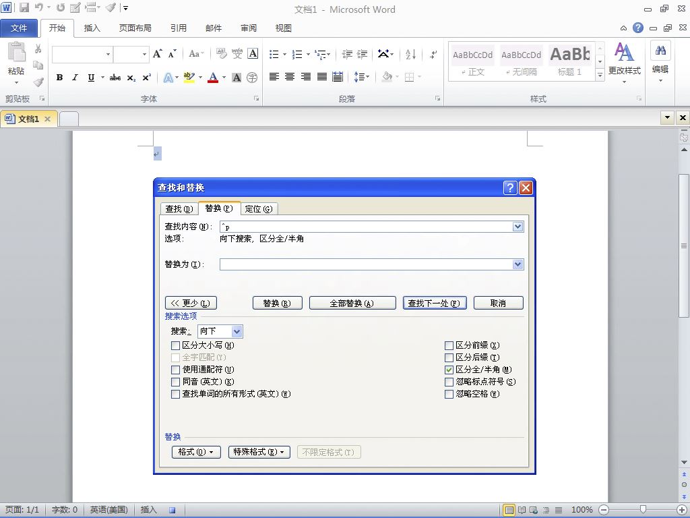Image resolution: width=690 pixels, height=518 pixels.
Task: Align text right
Action: (306, 77)
